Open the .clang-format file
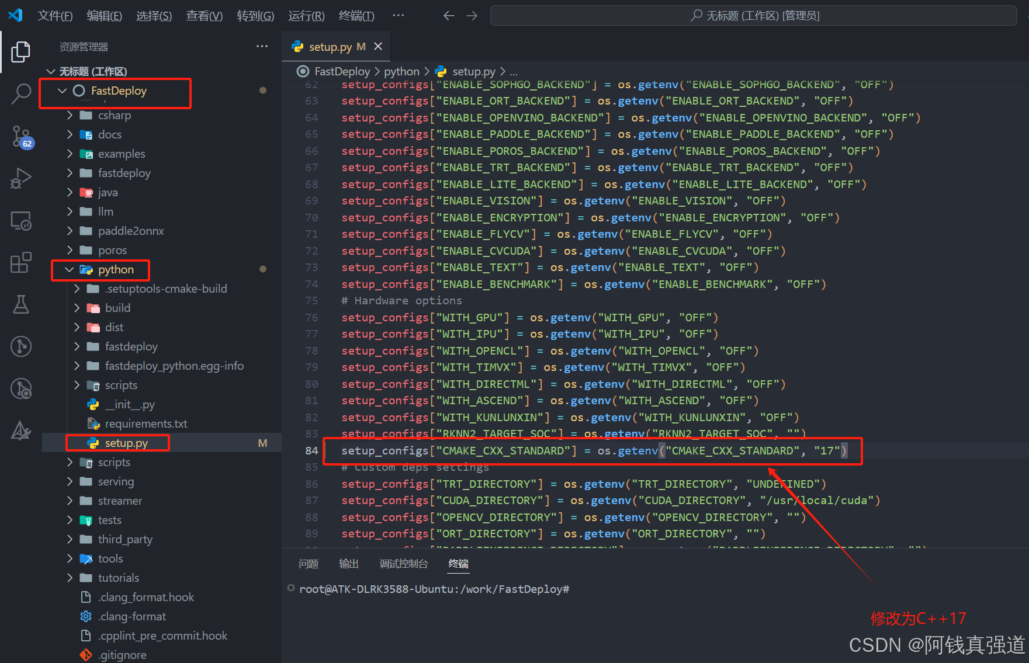Viewport: 1029px width, 663px height. pyautogui.click(x=131, y=616)
